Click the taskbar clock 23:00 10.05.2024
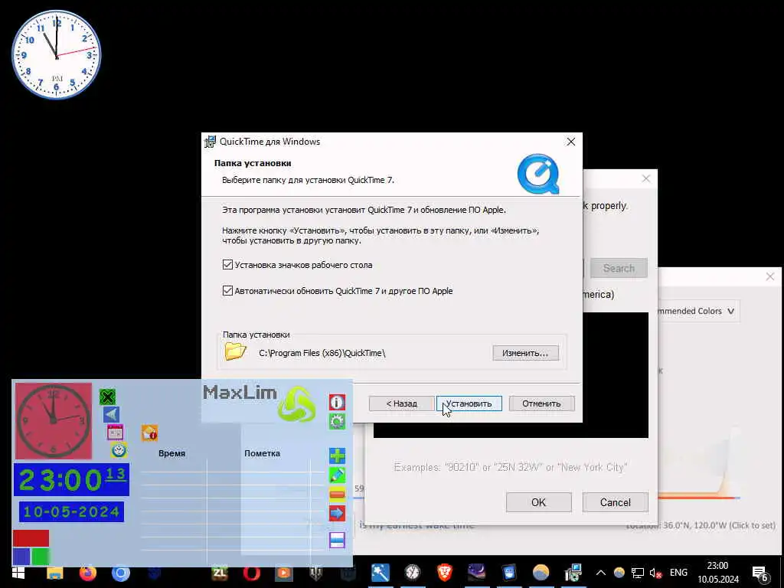The image size is (784, 588). (718, 573)
